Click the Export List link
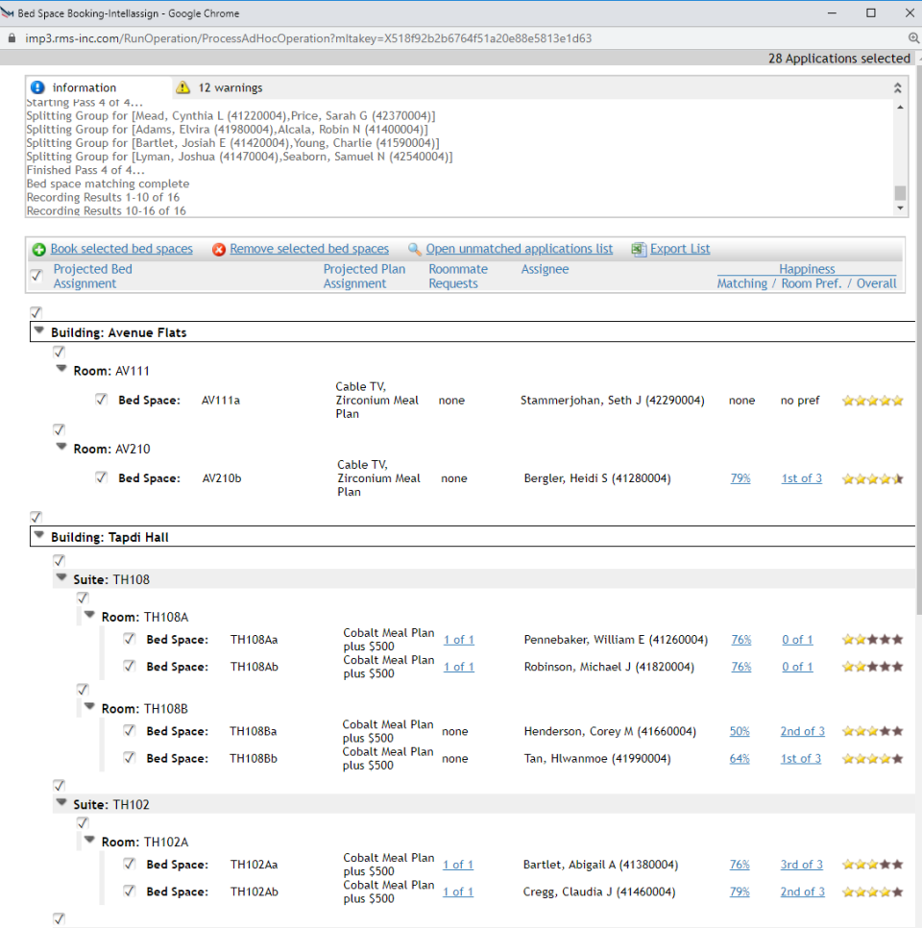Viewport: 922px width, 928px height. [680, 249]
